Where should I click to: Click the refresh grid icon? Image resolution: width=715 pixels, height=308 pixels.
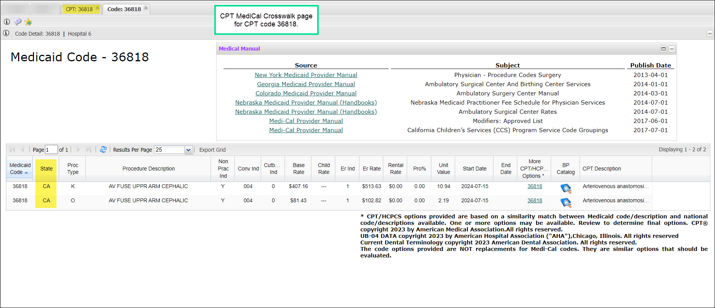(103, 149)
